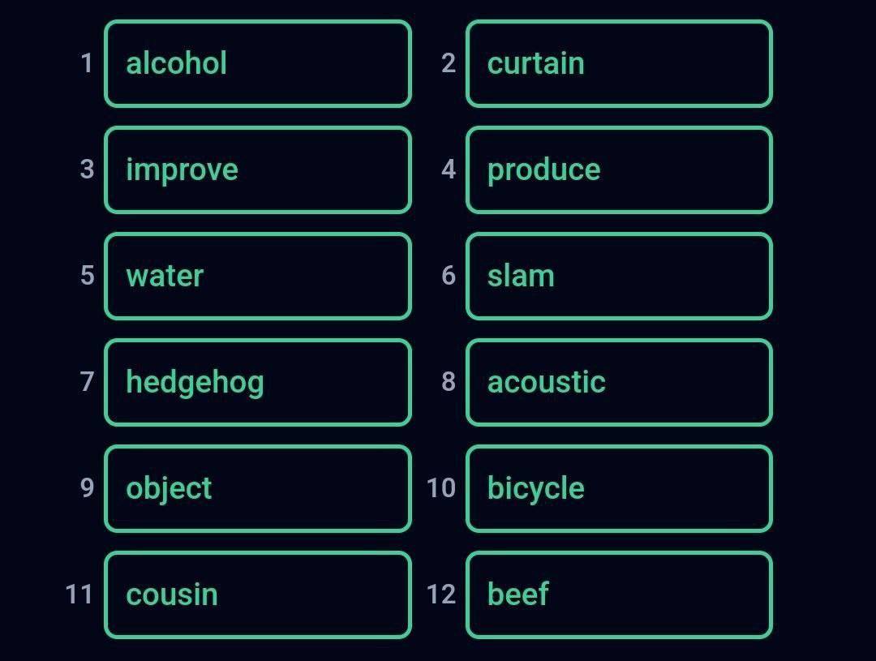Click the number 7 label beside hedgehog
This screenshot has height=661, width=876.
click(x=87, y=382)
